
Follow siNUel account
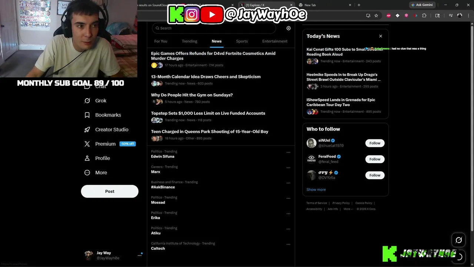(x=375, y=143)
